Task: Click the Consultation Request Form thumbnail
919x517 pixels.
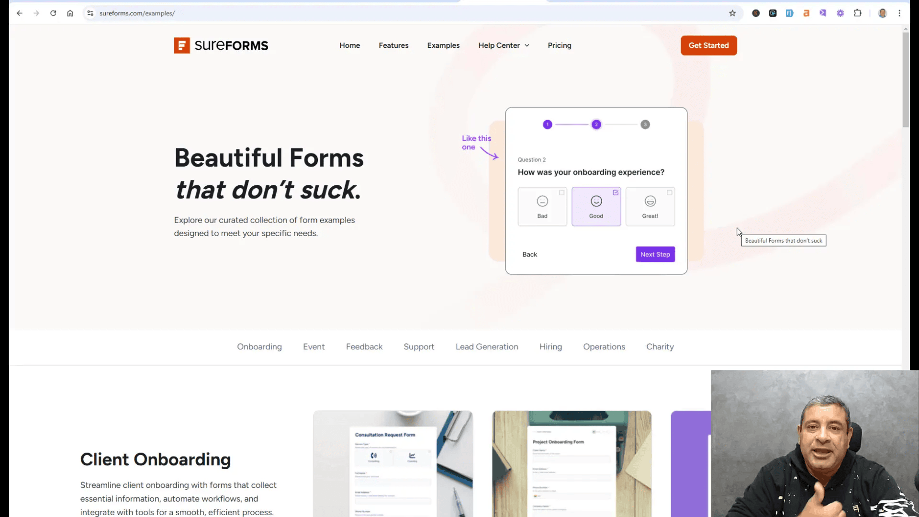Action: click(392, 464)
